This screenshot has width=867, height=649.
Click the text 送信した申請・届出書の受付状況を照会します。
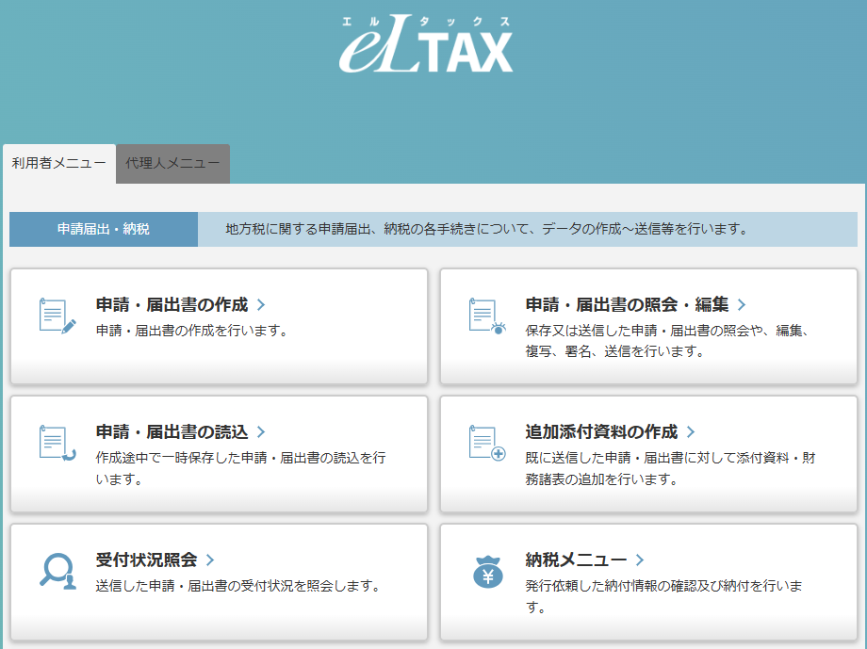238,586
